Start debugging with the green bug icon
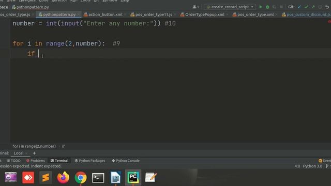Viewport: 331px width, 186px height. 267,7
